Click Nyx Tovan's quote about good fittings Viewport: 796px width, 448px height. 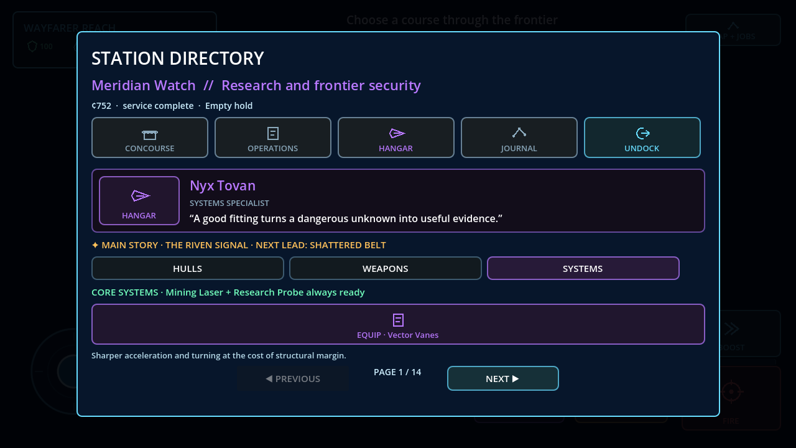346,219
